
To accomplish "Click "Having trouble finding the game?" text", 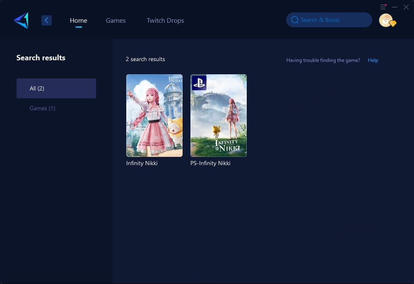I will point(323,60).
